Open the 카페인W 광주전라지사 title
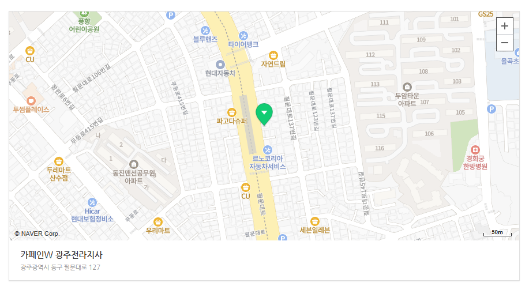The image size is (529, 290). (61, 255)
